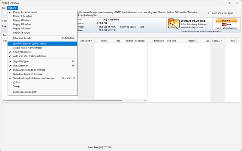Enable Show Free Space on Treemap
The image size is (242, 151).
click(42, 74)
